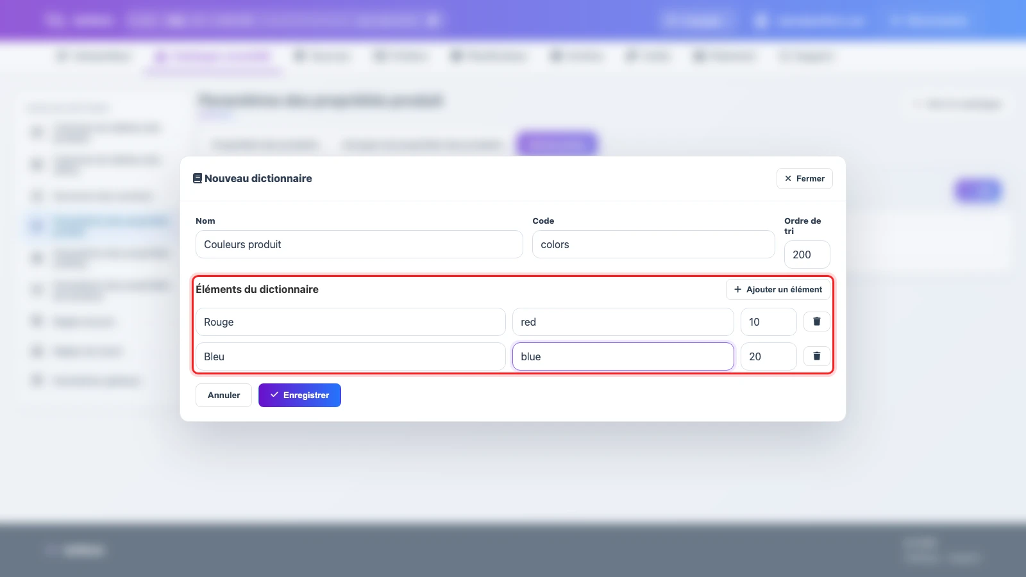Focus the Nom field containing Couleurs produit
The image size is (1026, 577).
[359, 244]
